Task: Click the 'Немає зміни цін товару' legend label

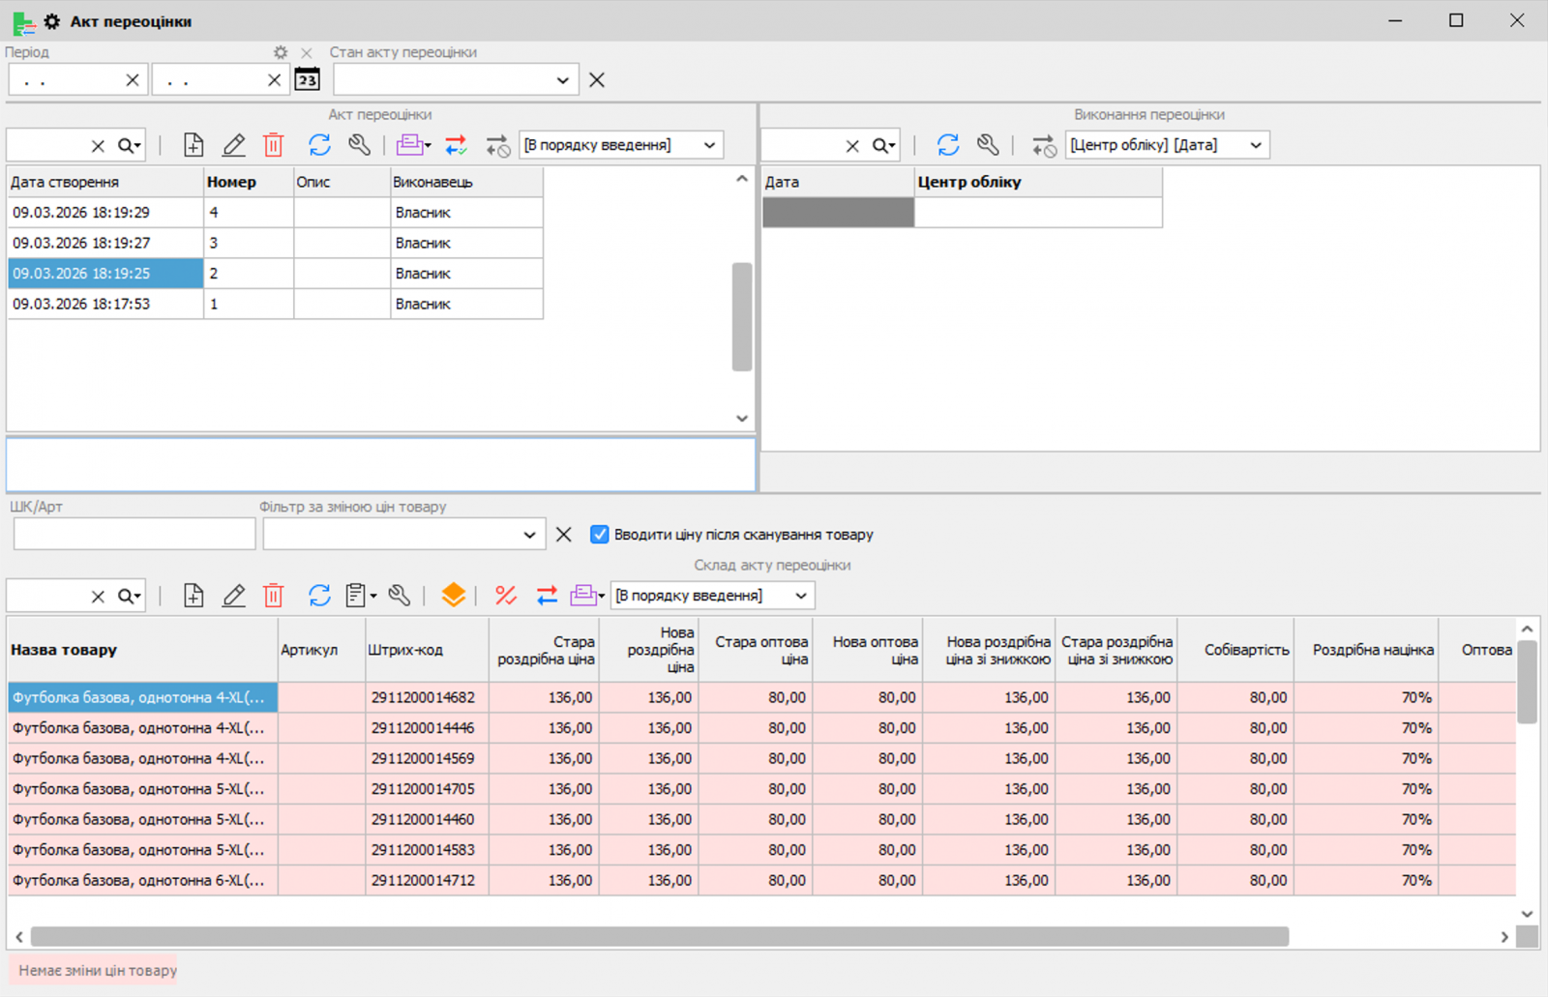Action: pos(98,970)
